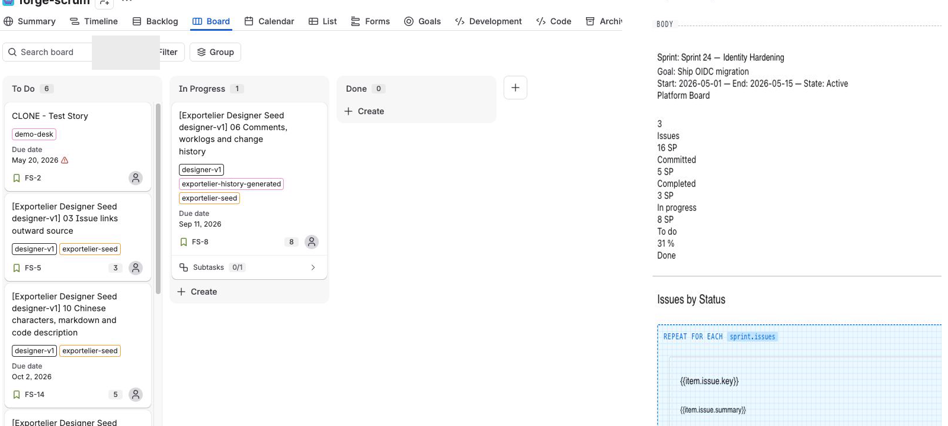
Task: Click the Summary globe icon
Action: coord(8,21)
